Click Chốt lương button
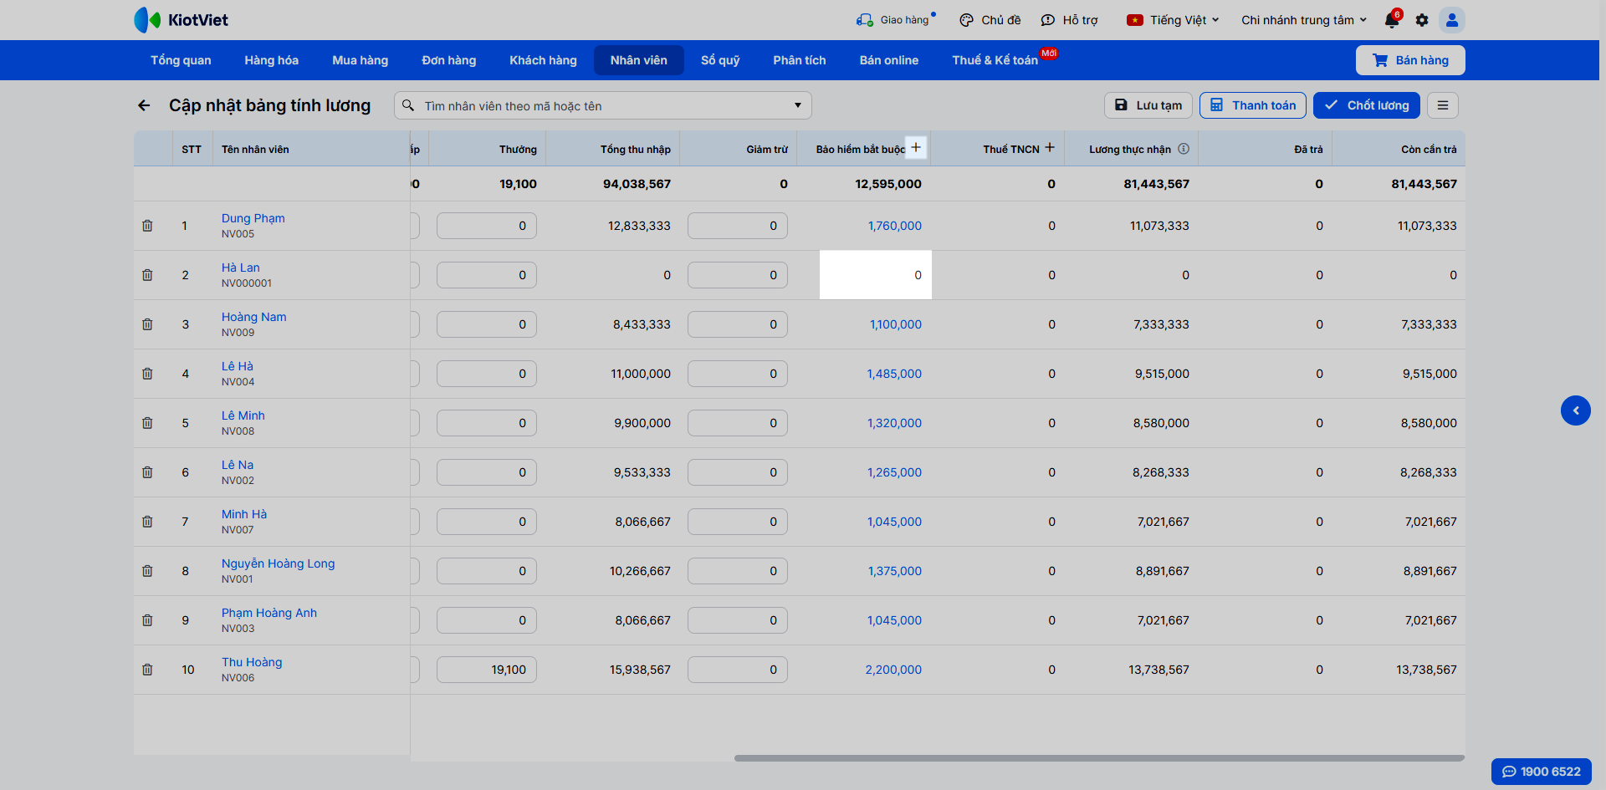 tap(1367, 105)
